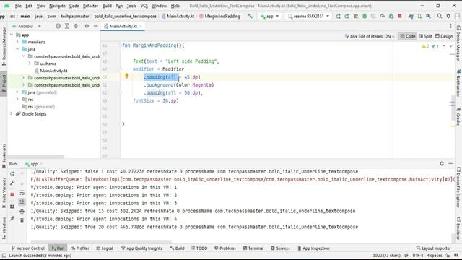Click the LF line separator in status bar
This screenshot has width=462, height=260.
click(406, 255)
